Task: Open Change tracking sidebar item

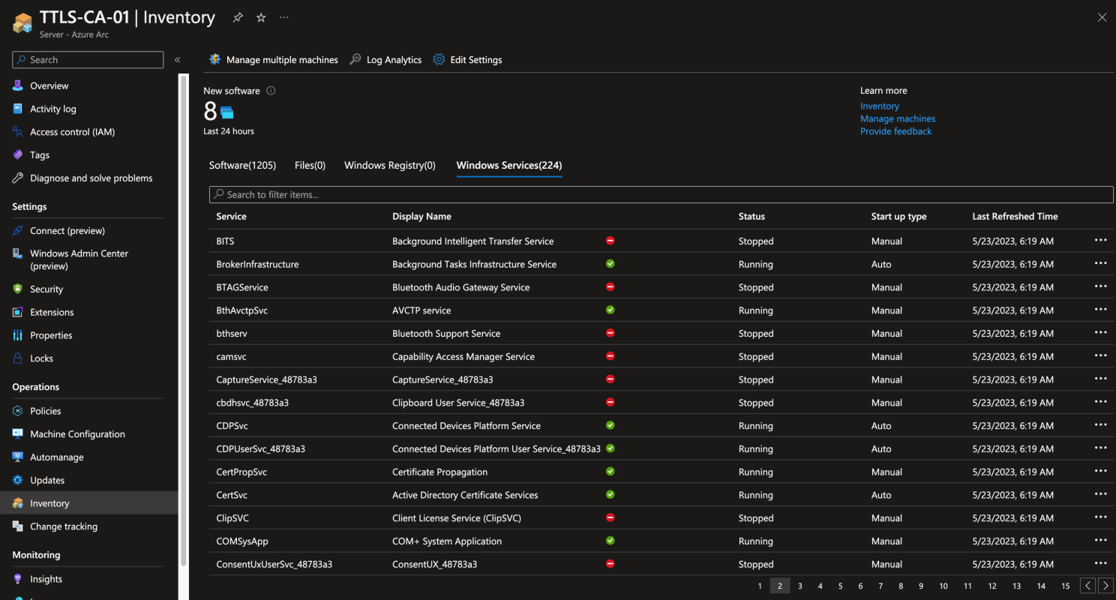Action: [63, 526]
